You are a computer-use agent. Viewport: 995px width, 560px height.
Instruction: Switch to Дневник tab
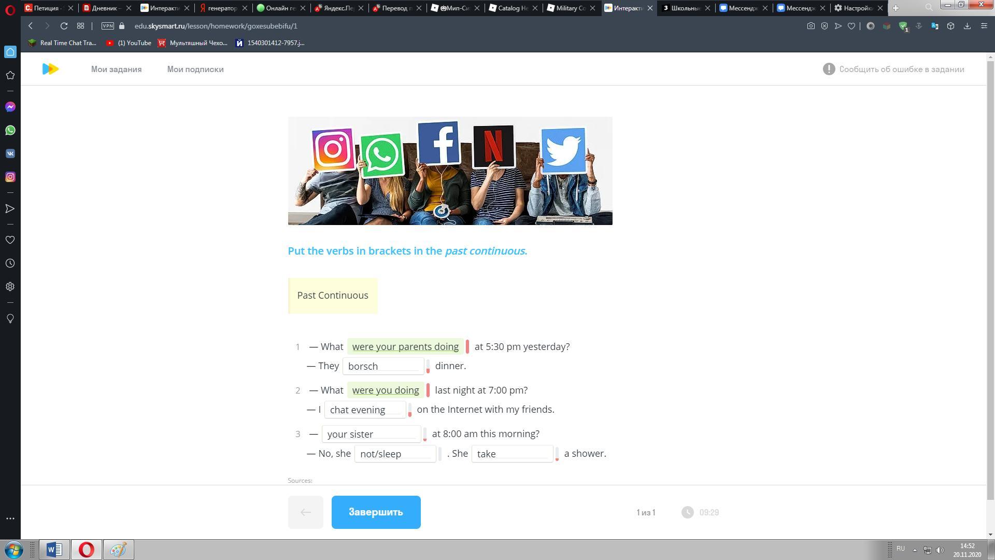tap(108, 8)
